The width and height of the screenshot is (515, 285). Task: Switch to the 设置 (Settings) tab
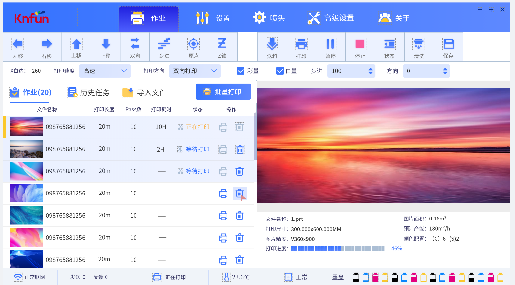pos(213,18)
